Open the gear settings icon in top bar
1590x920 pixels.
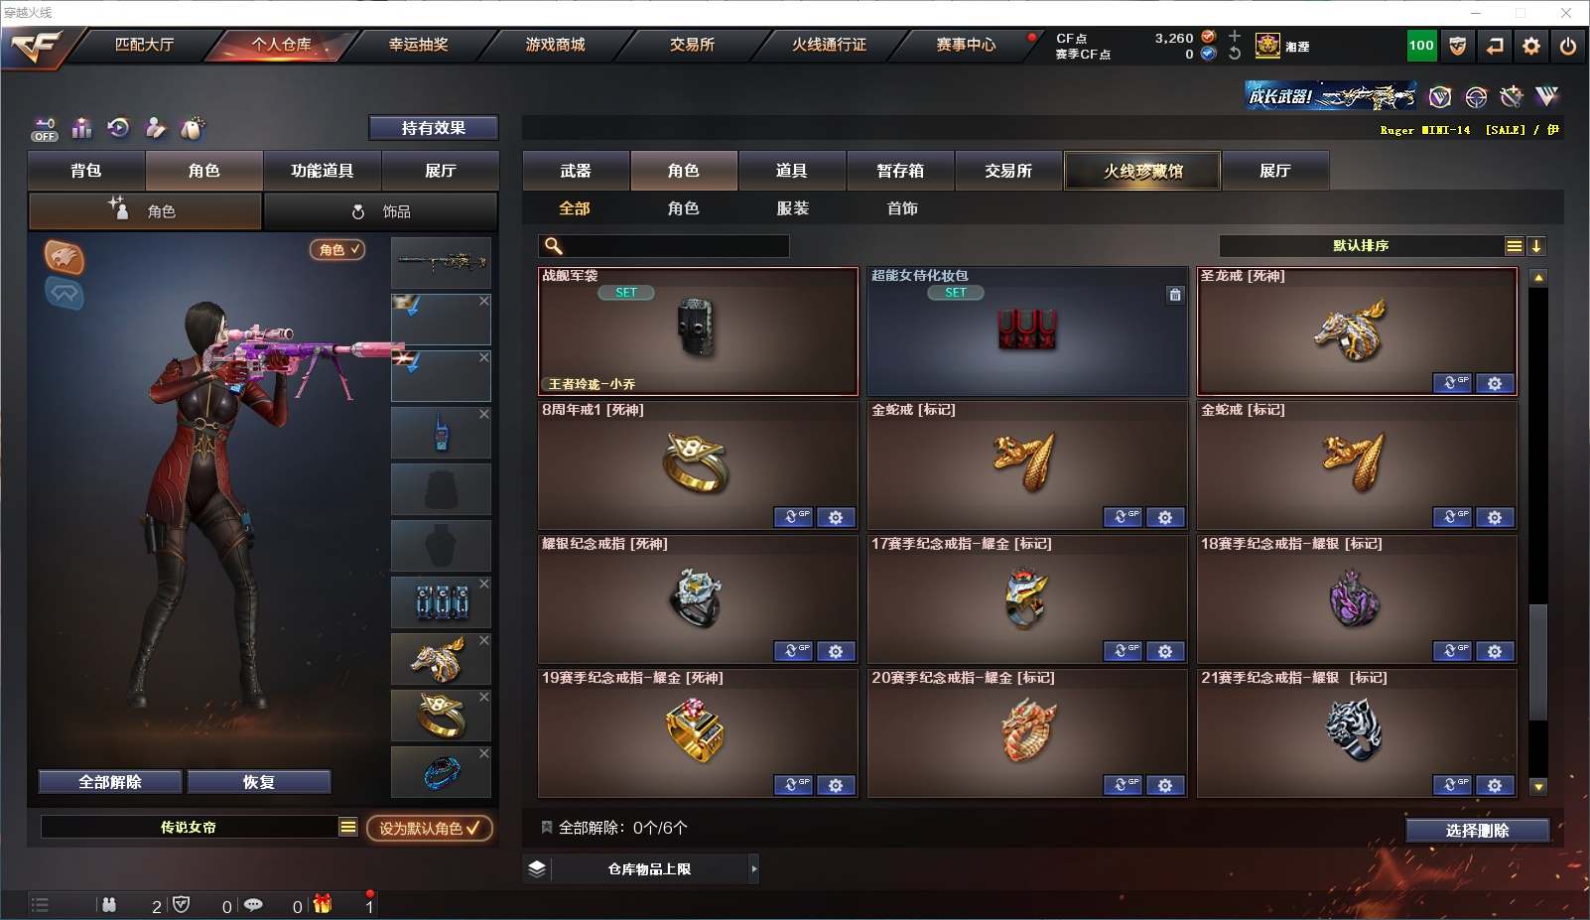click(1531, 46)
